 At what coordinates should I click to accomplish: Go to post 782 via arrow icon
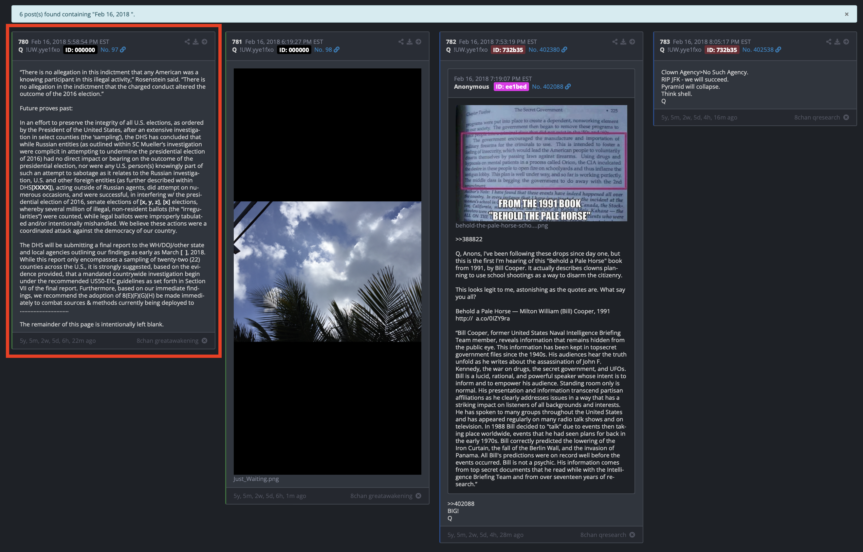(x=632, y=42)
